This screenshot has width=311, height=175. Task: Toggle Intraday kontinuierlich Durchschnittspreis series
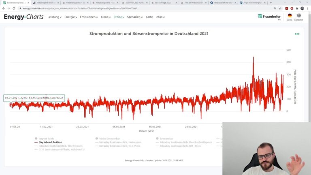coord(184,142)
